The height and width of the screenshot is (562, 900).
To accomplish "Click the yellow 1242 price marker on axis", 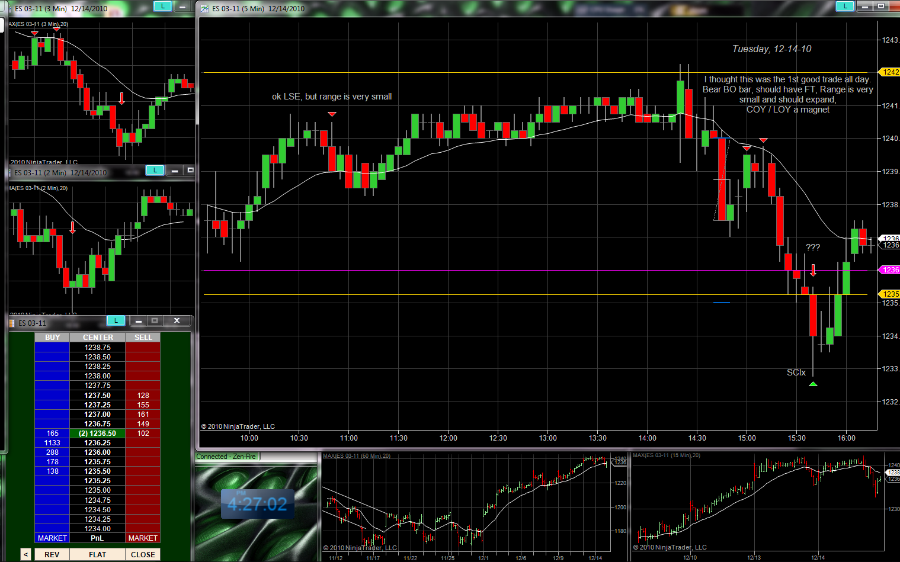I will click(890, 72).
